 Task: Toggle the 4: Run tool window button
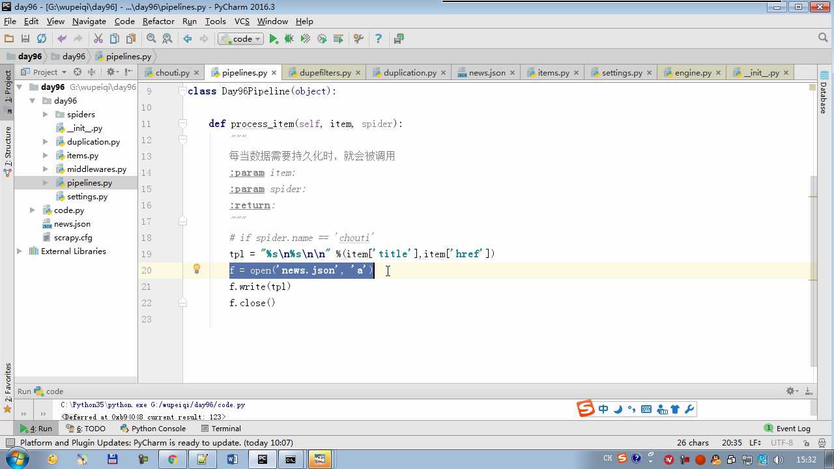(36, 429)
